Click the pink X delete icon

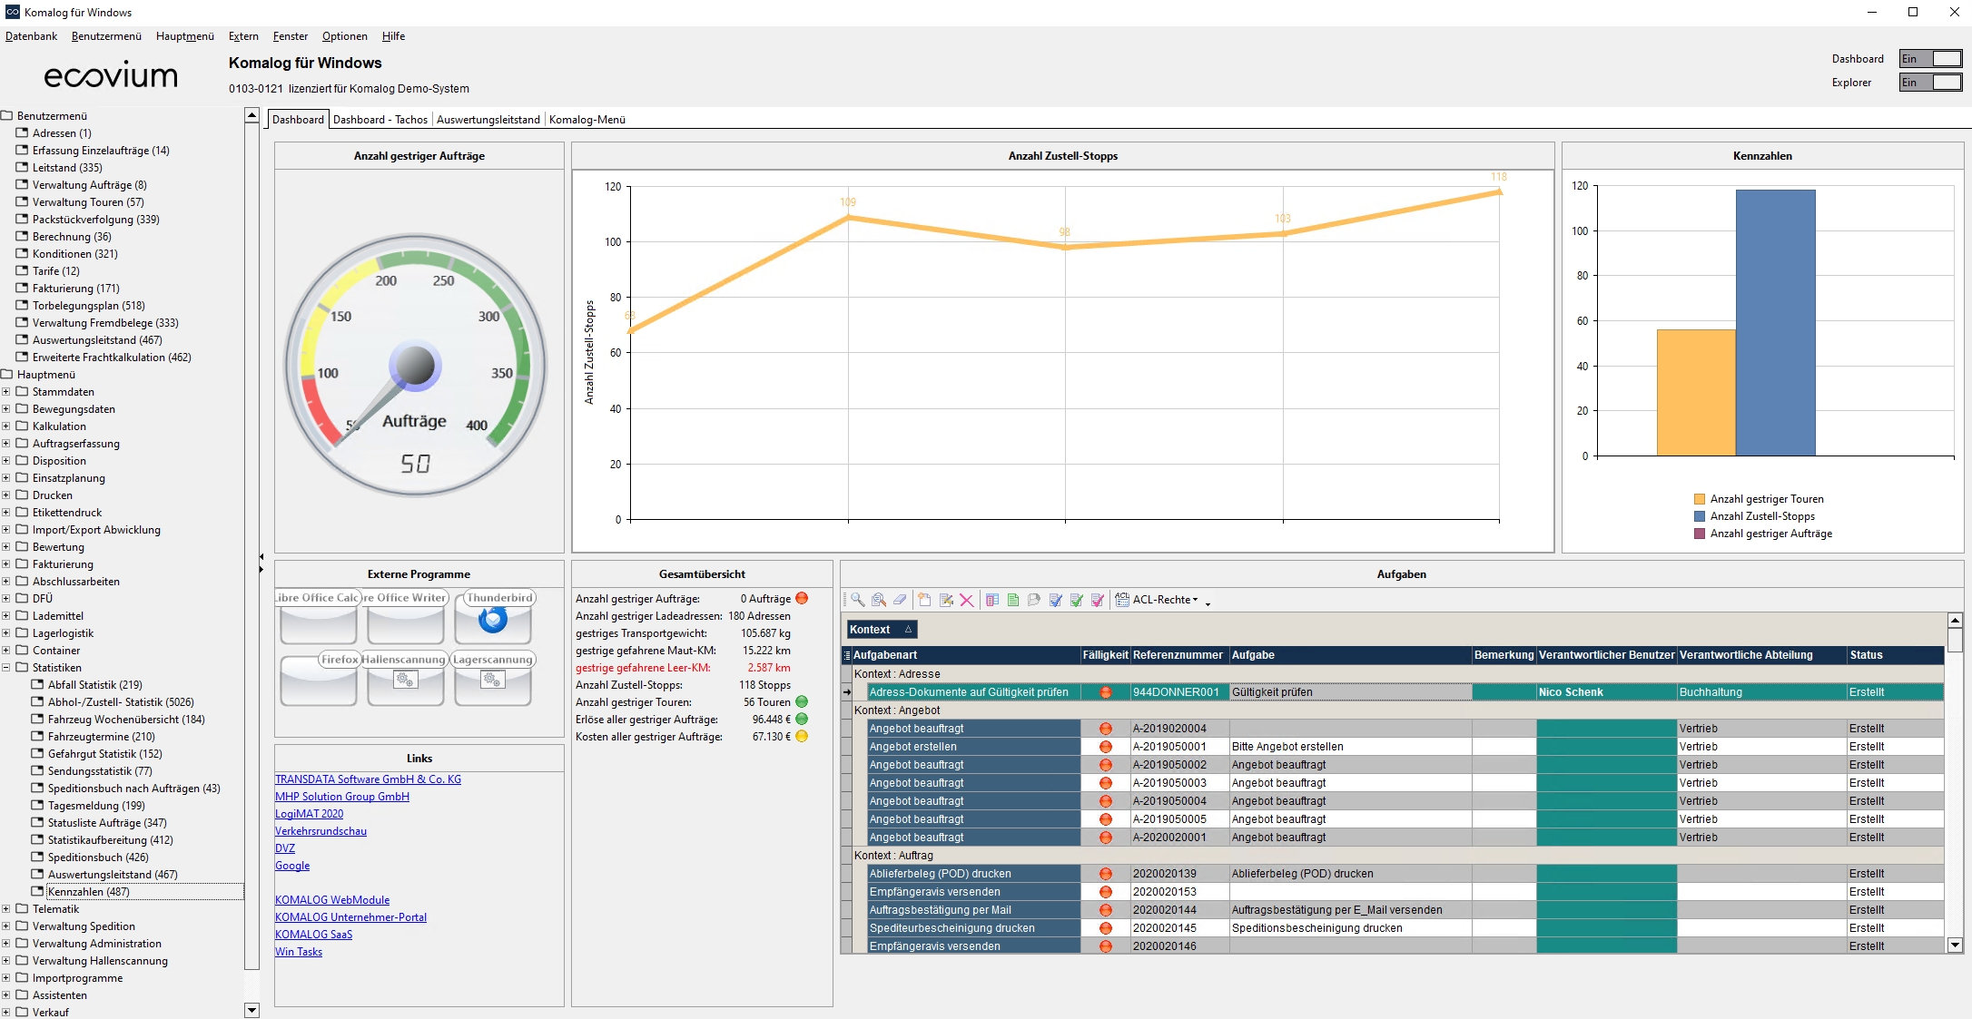click(x=967, y=600)
